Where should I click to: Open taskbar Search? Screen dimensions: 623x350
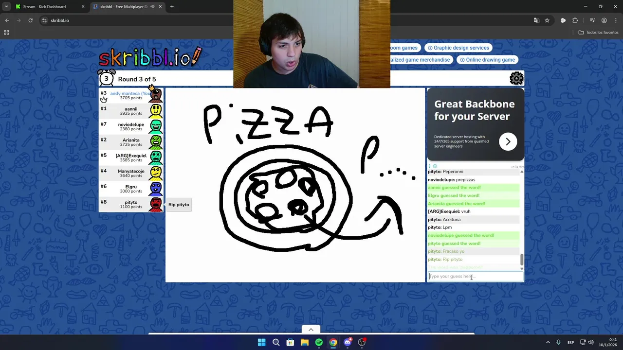pyautogui.click(x=276, y=342)
